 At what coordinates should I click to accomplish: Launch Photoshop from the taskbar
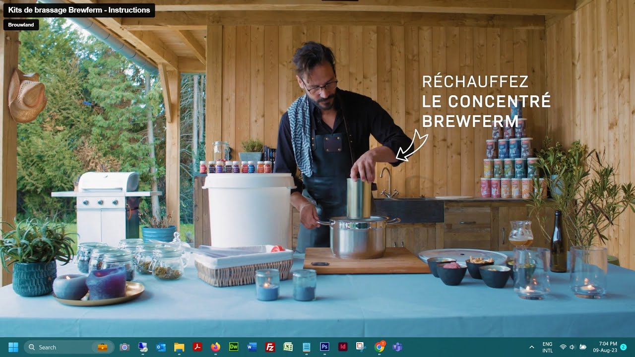[325, 347]
